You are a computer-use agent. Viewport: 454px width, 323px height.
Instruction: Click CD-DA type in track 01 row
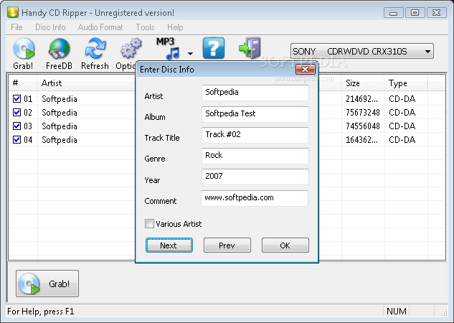pos(402,99)
